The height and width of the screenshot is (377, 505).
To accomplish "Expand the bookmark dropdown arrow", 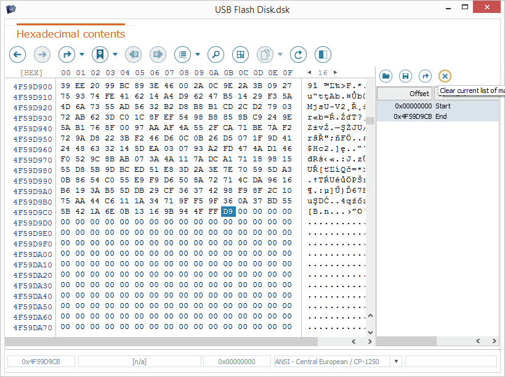I will [x=115, y=55].
